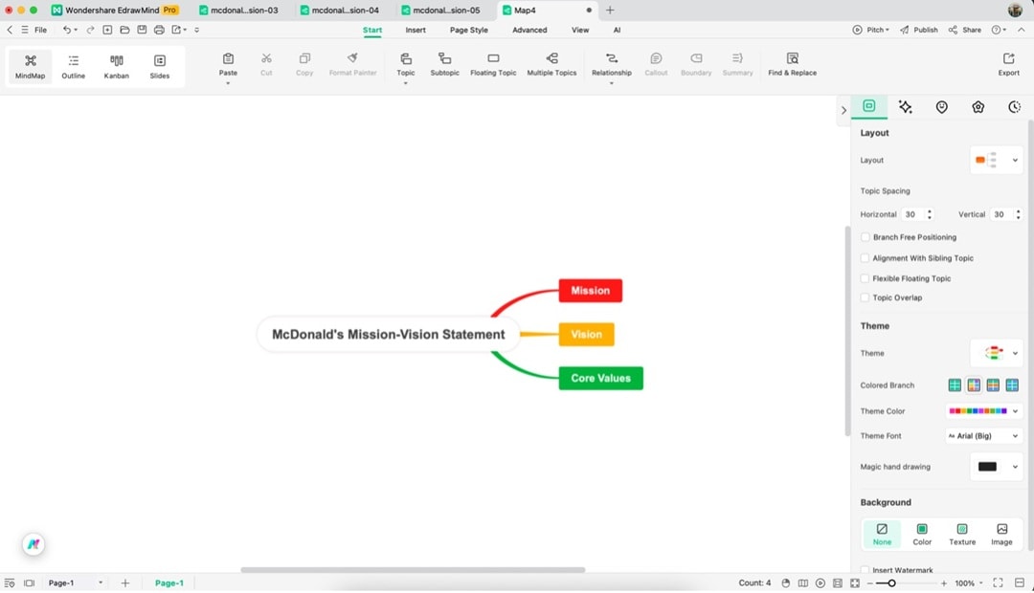Open the floating AI assistant button
The width and height of the screenshot is (1034, 593).
[x=34, y=544]
